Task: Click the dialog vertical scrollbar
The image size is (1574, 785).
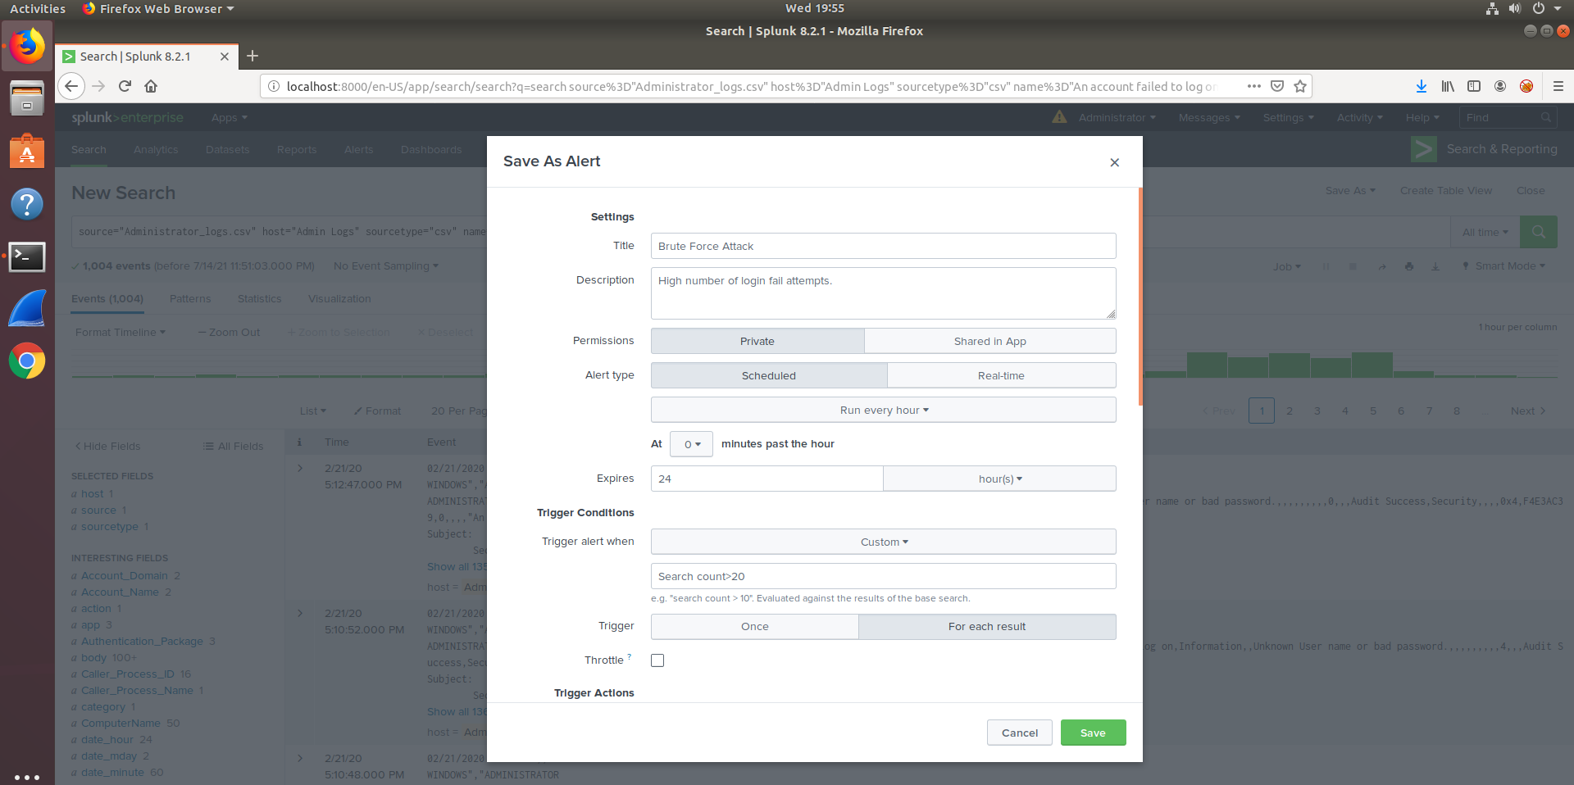Action: click(1140, 297)
